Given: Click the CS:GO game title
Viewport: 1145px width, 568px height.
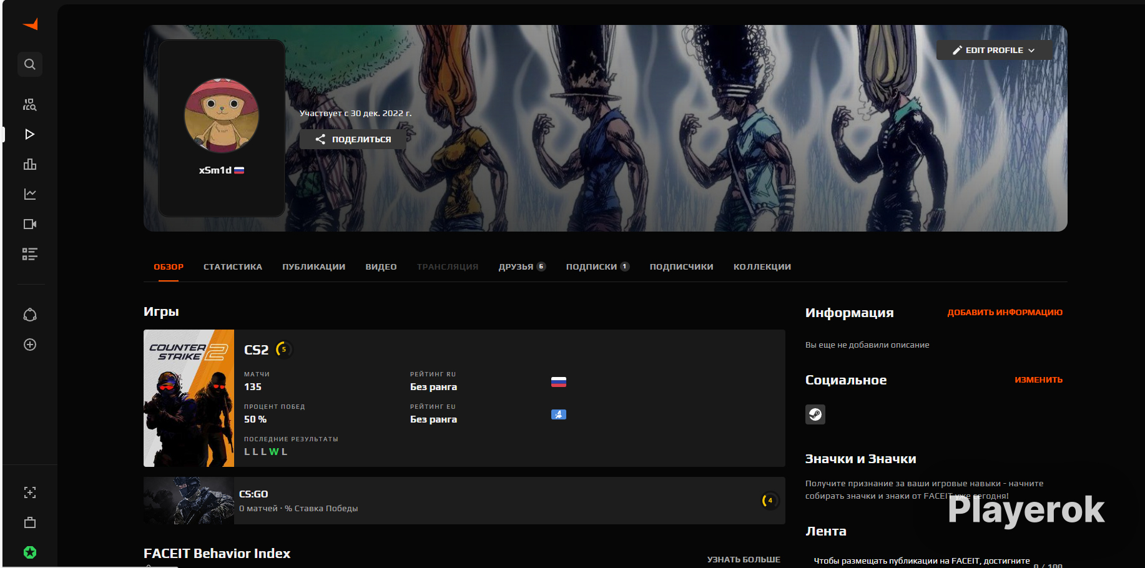Looking at the screenshot, I should pyautogui.click(x=253, y=494).
